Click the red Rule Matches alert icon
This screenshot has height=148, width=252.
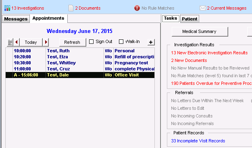tap(137, 8)
